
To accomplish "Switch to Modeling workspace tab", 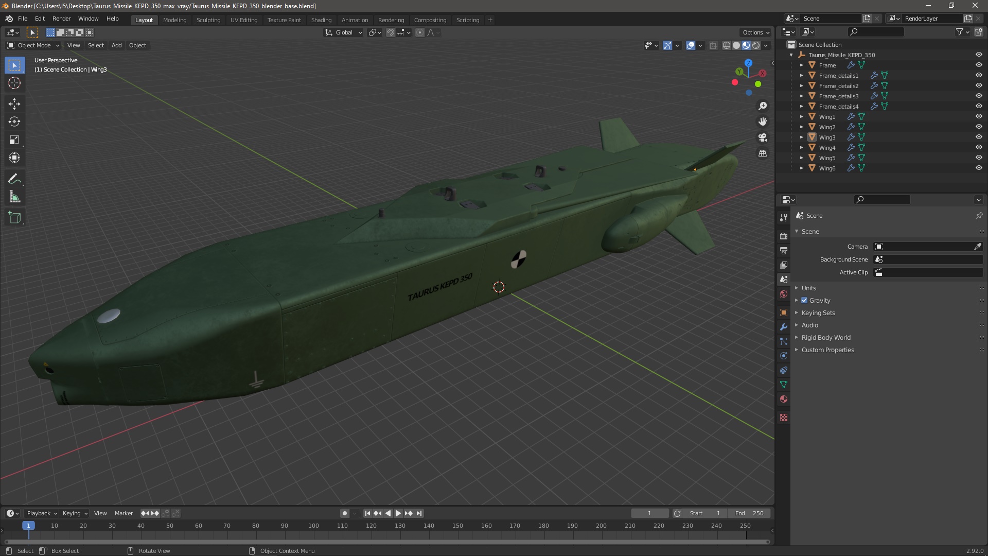I will pyautogui.click(x=174, y=20).
